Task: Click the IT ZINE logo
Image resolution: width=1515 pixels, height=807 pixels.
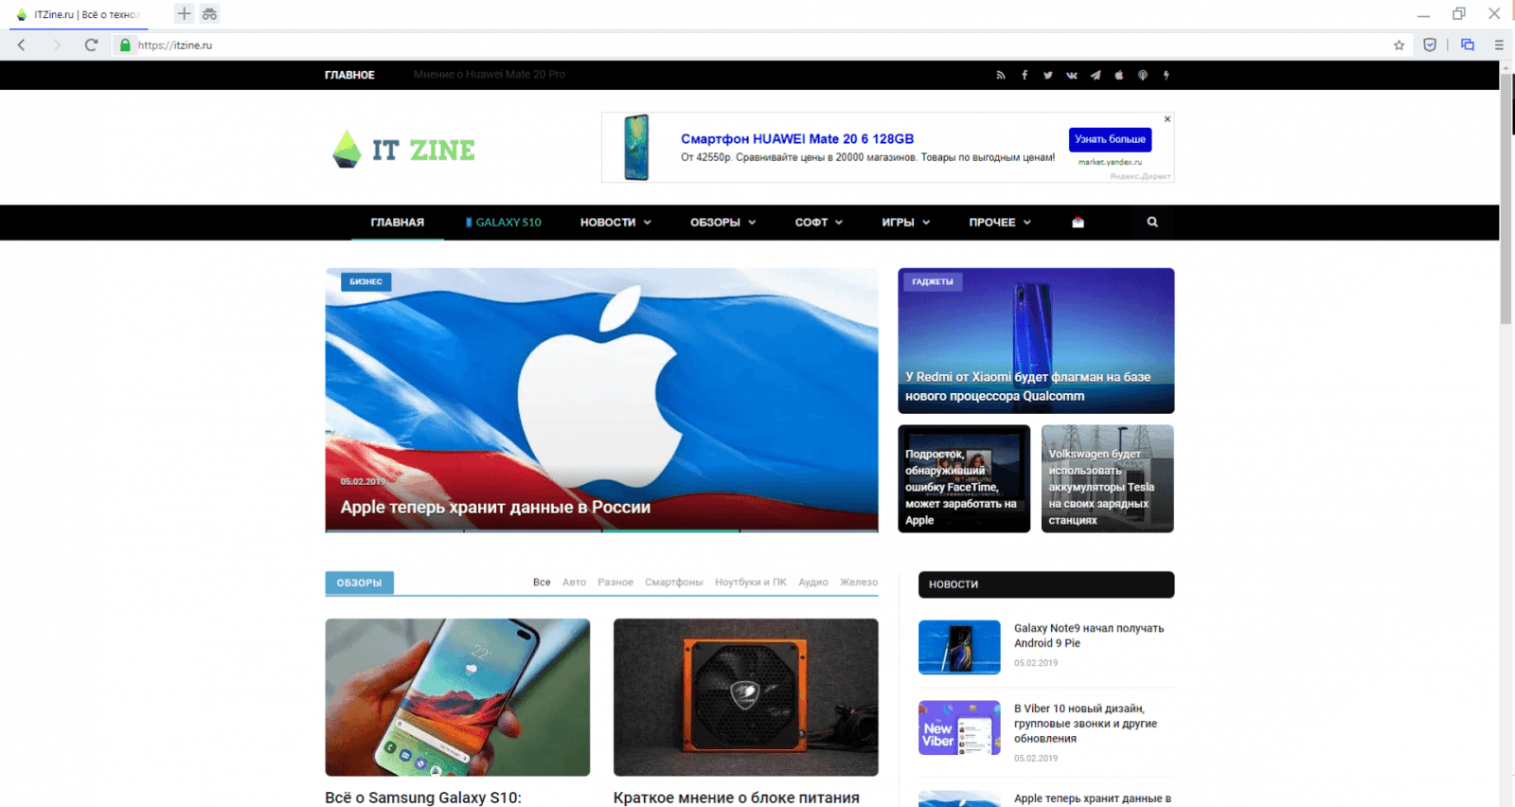Action: click(404, 150)
